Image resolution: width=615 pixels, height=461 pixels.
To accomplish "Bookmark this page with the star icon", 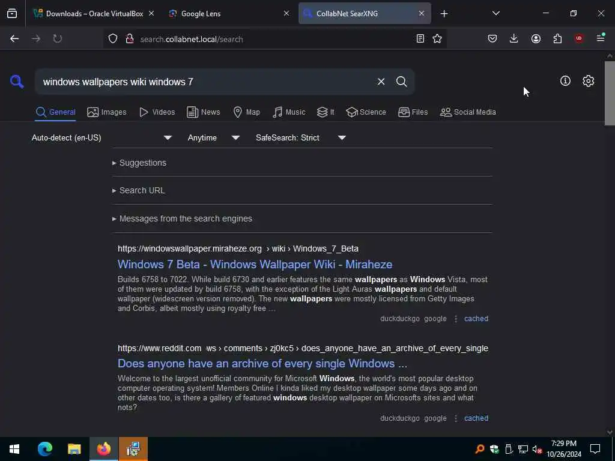I will point(437,38).
